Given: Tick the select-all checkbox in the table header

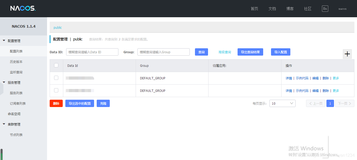Looking at the screenshot, I should 56,65.
